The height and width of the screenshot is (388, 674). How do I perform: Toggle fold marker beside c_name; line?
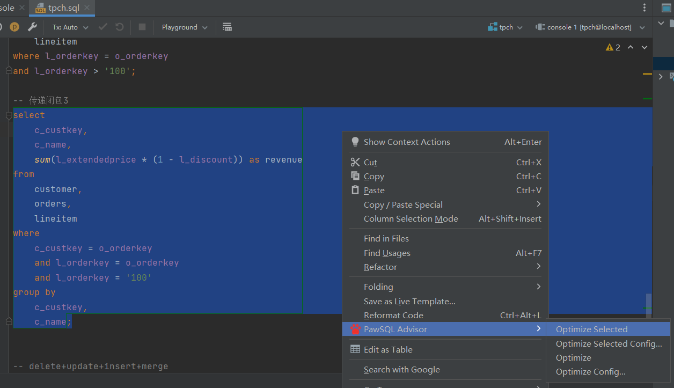point(8,321)
